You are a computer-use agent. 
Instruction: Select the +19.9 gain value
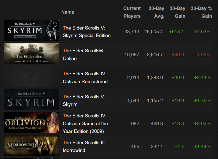178,100
